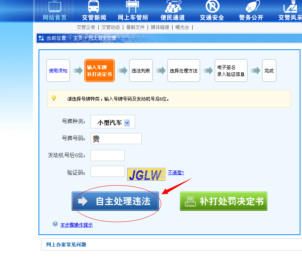Image resolution: width=302 pixels, height=279 pixels.
Task: Open 警务公开 navigation item
Action: 251,18
